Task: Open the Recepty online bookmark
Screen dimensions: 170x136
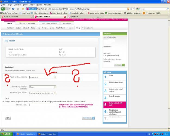Action: tap(114, 13)
